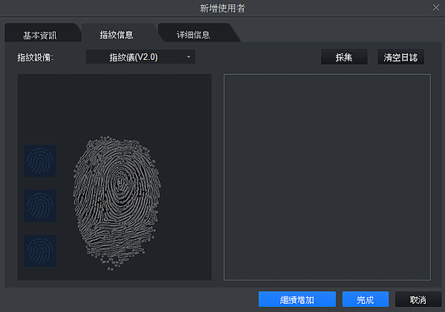Click the 採集 button
The height and width of the screenshot is (312, 445).
[x=344, y=57]
